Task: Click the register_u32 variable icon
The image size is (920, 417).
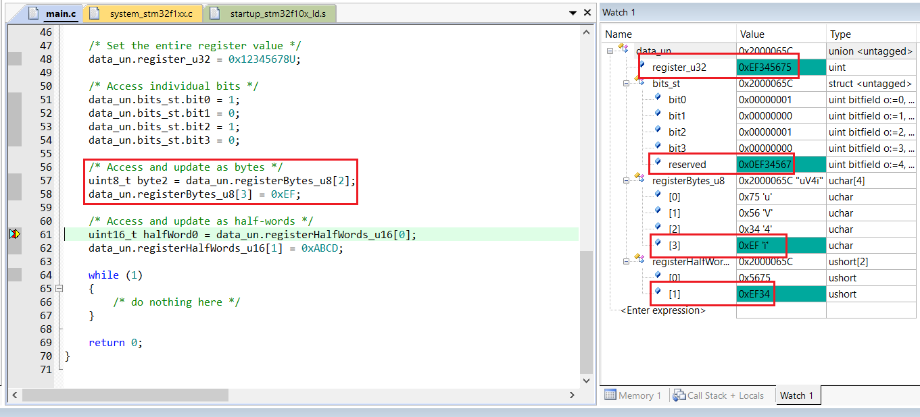Action: 642,66
